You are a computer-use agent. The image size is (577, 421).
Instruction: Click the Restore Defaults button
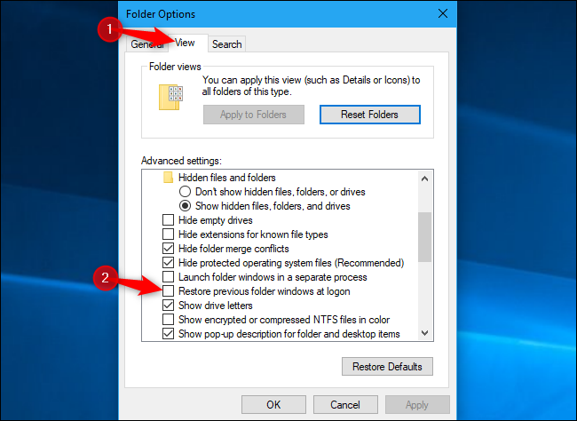pyautogui.click(x=387, y=367)
